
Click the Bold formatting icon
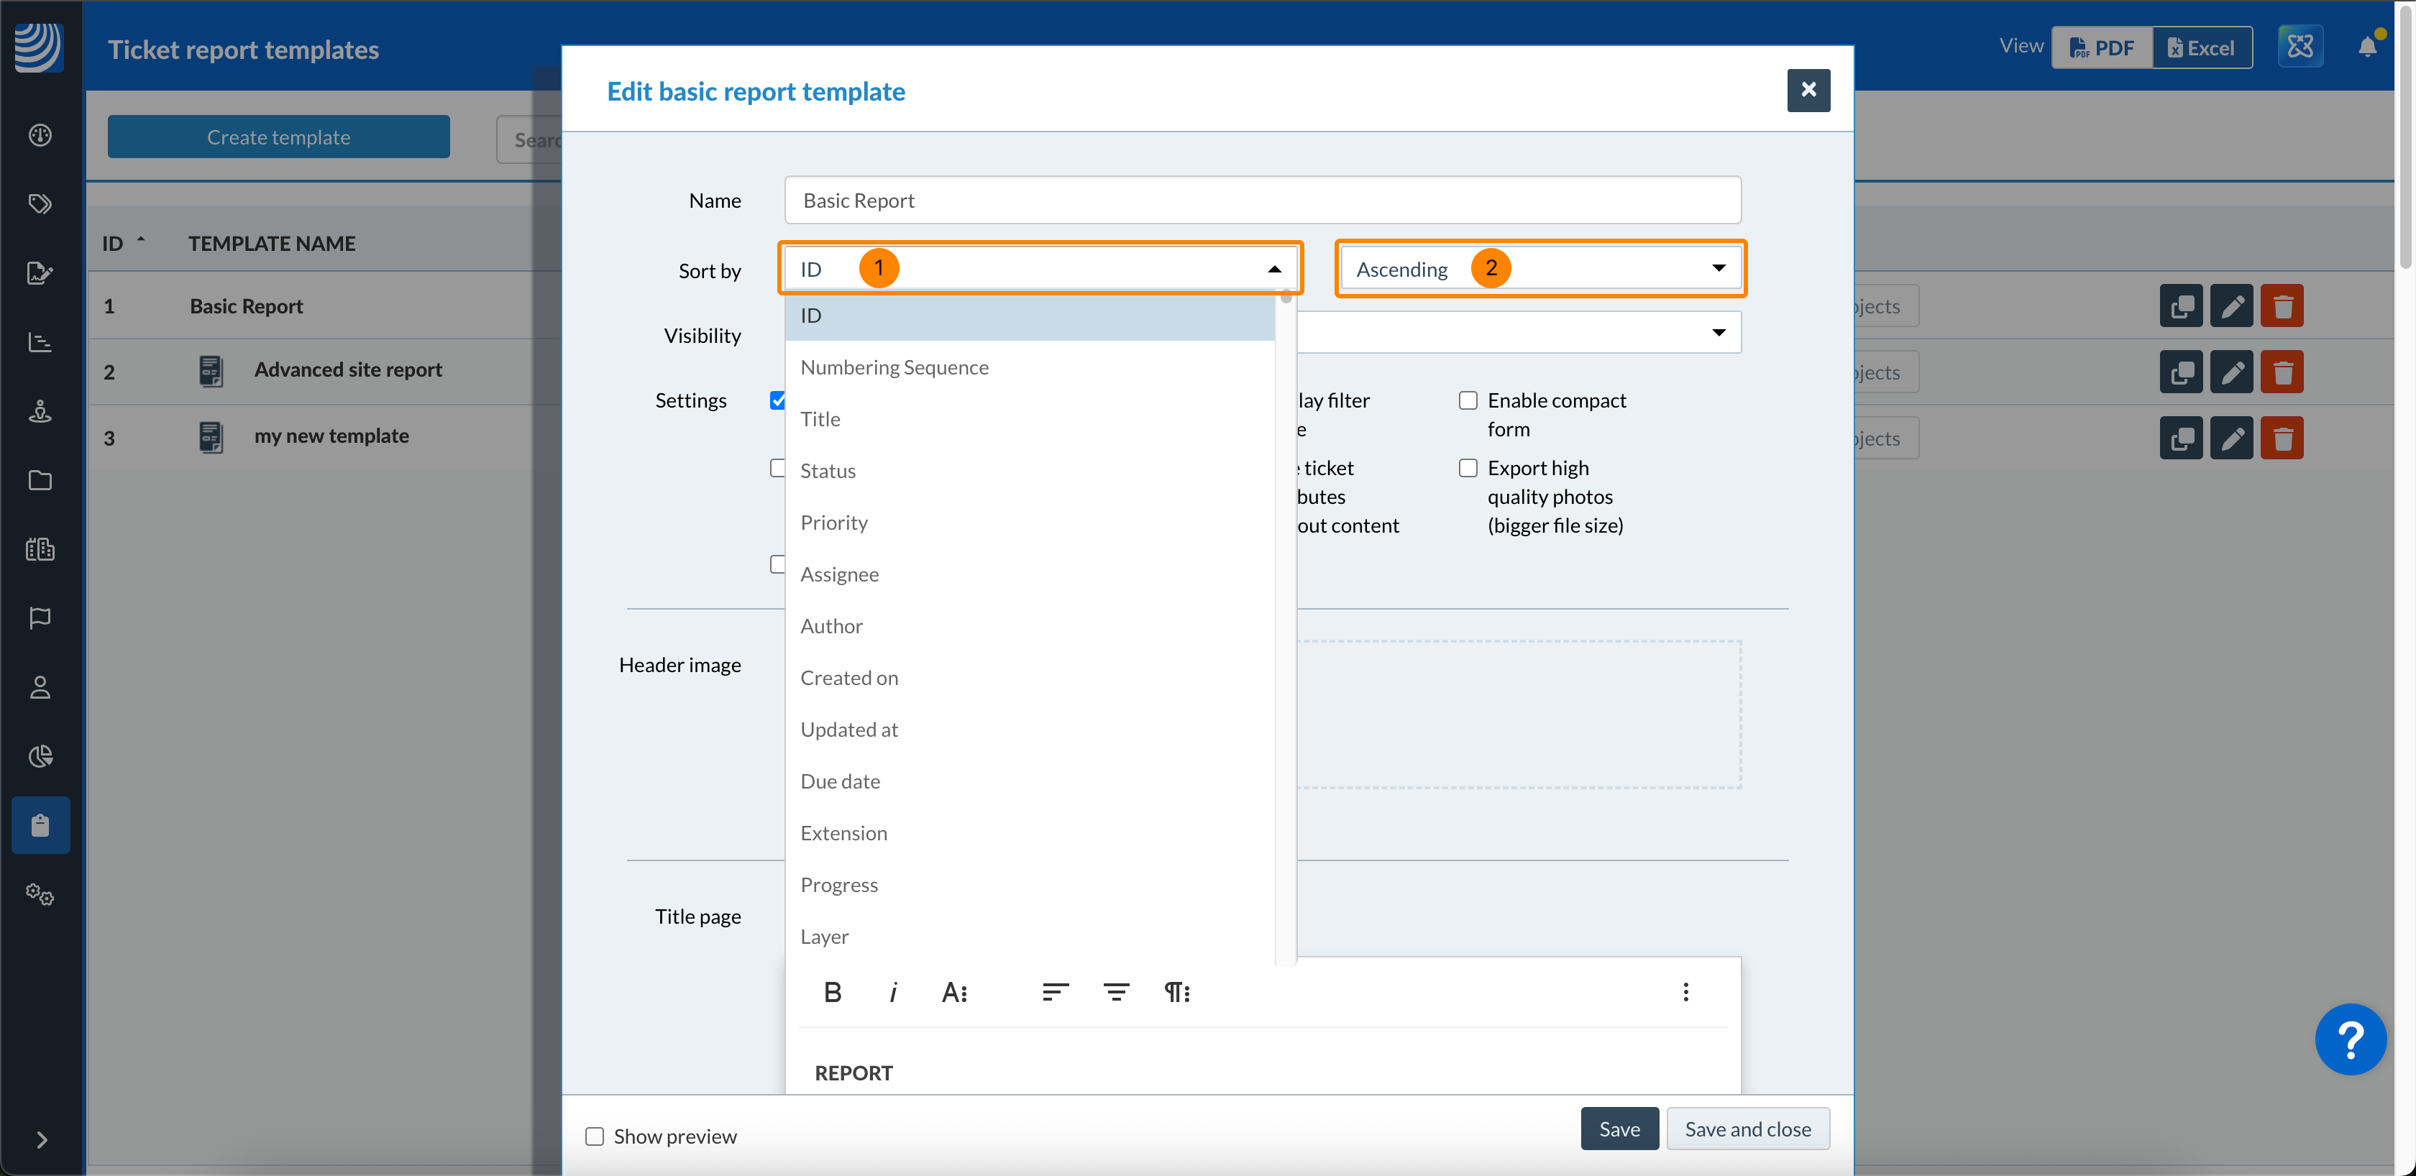click(832, 991)
